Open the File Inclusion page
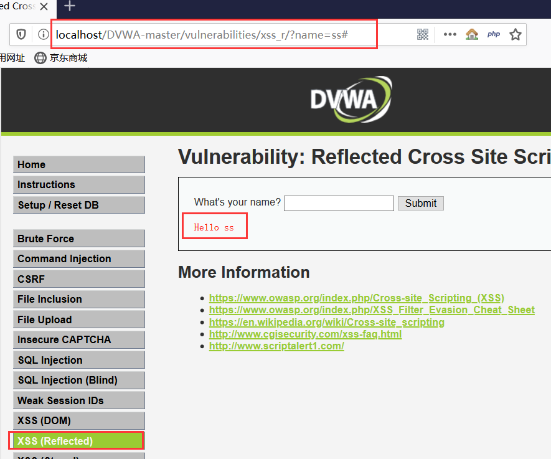The width and height of the screenshot is (551, 459). tap(79, 299)
